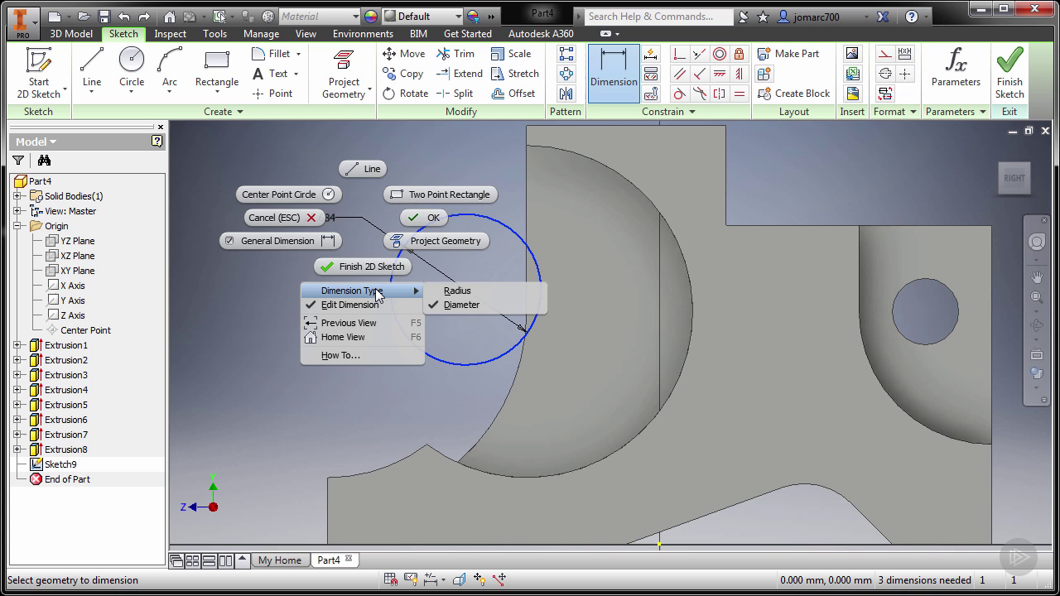Expand Extrusion5 node
1060x596 pixels.
pyautogui.click(x=17, y=405)
